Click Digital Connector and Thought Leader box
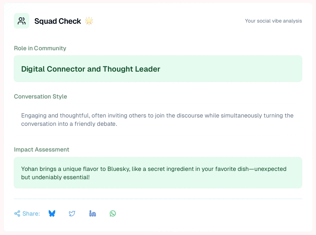Screen dimensions: 316x235 point(158,69)
